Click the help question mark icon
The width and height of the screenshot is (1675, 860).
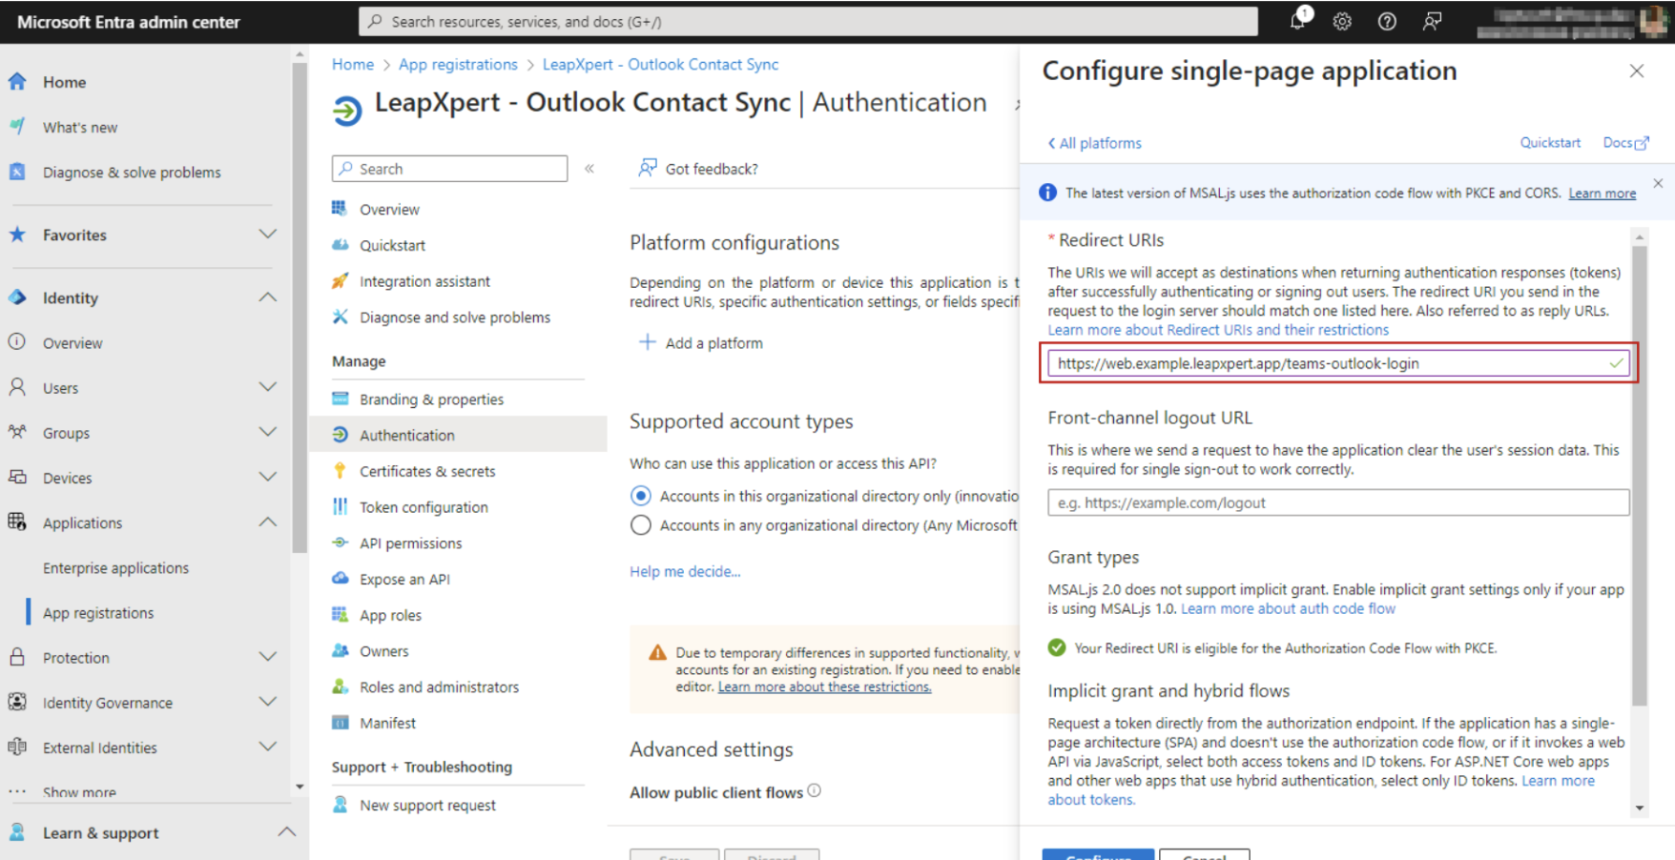[1387, 21]
